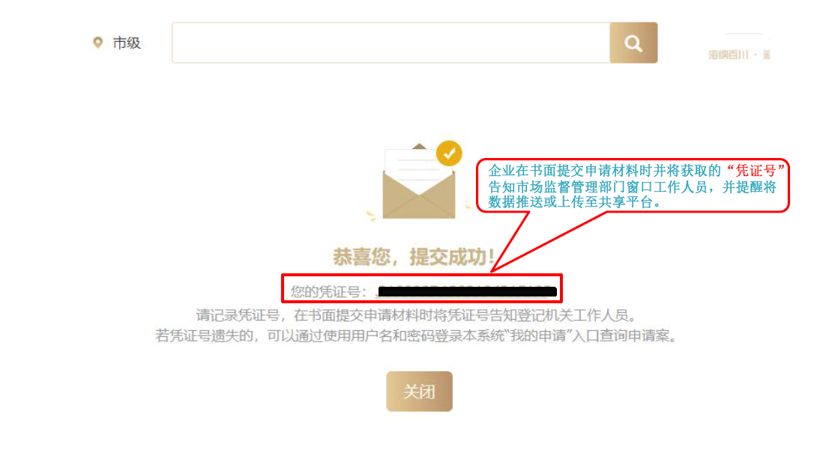Click the sparkle decoration left of envelope
This screenshot has height=459, width=823.
tap(371, 215)
